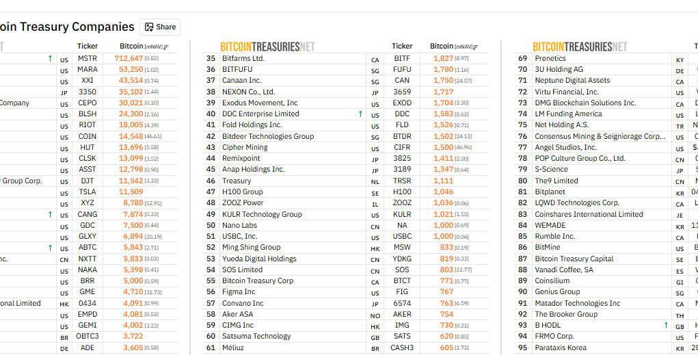Click green up arrow beside DDC Enterprise Limited

tap(360, 114)
